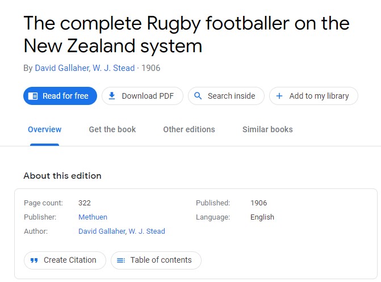Click the plus icon for library
This screenshot has width=381, height=282.
[x=279, y=96]
